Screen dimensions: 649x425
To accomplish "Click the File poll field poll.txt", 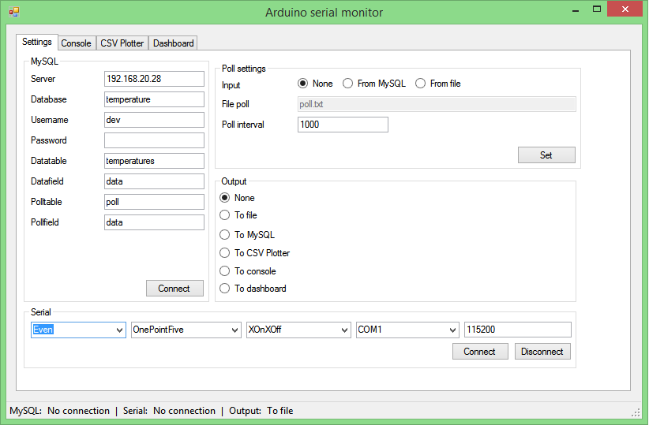I will pos(437,104).
